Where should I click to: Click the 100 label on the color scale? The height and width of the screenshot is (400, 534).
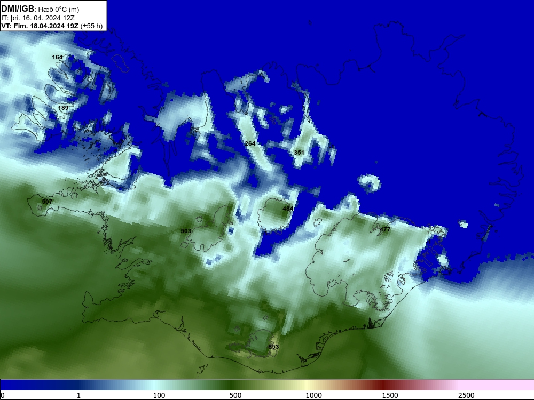tap(159, 395)
